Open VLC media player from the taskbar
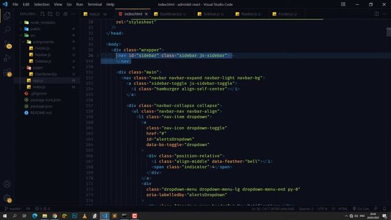Image resolution: width=391 pixels, height=220 pixels. (84, 216)
